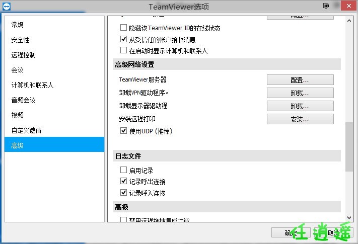Click 安装... for 远程打印
358x244 pixels.
click(x=300, y=119)
